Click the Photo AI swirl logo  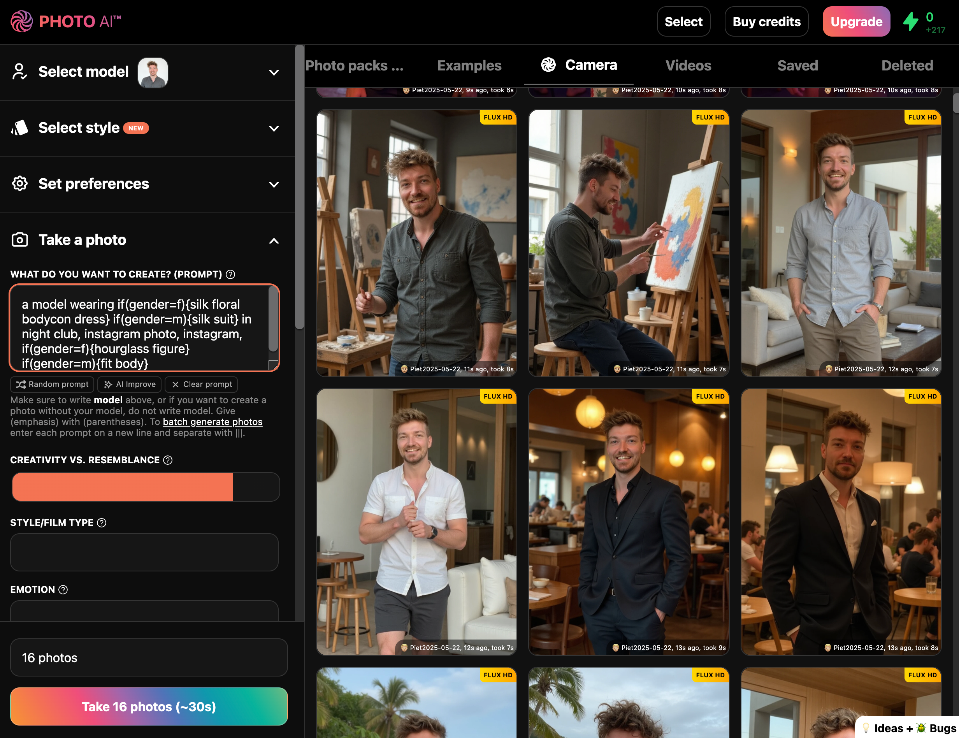click(x=21, y=21)
